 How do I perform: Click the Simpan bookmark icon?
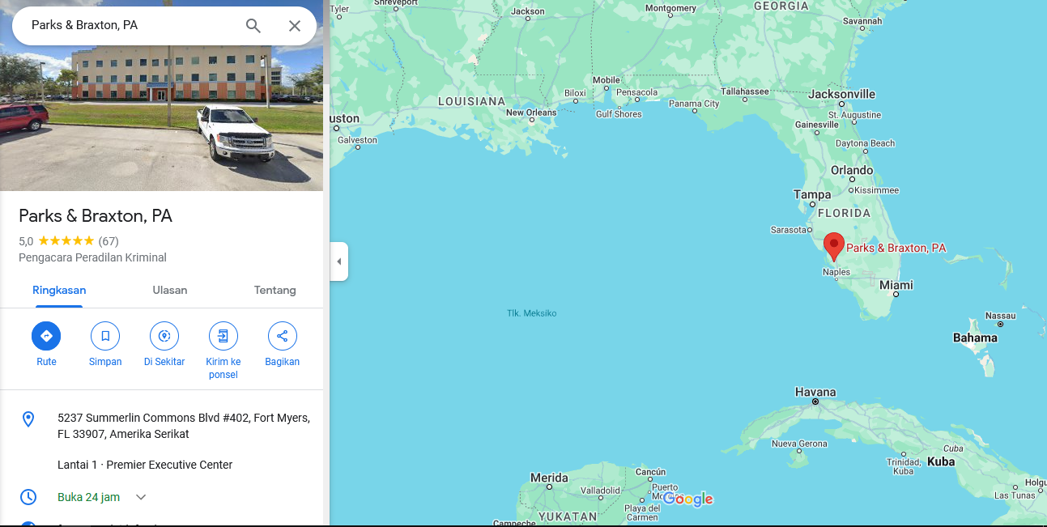pyautogui.click(x=105, y=336)
